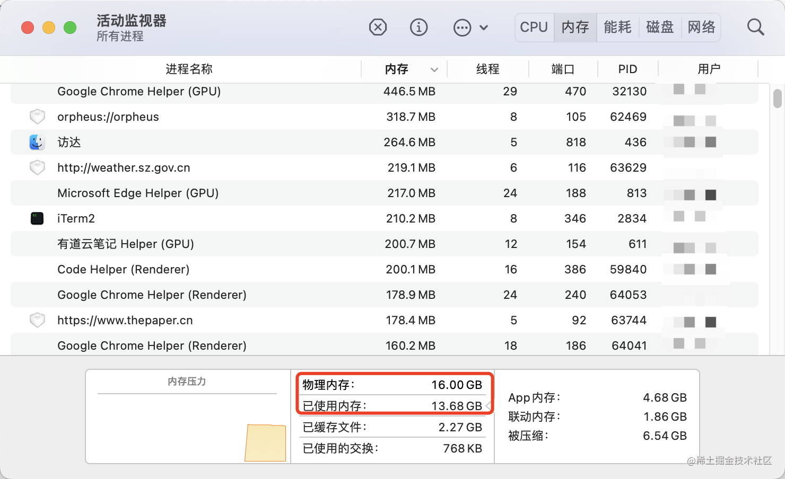Click the PID 59840 cell
This screenshot has width=785, height=479.
629,269
